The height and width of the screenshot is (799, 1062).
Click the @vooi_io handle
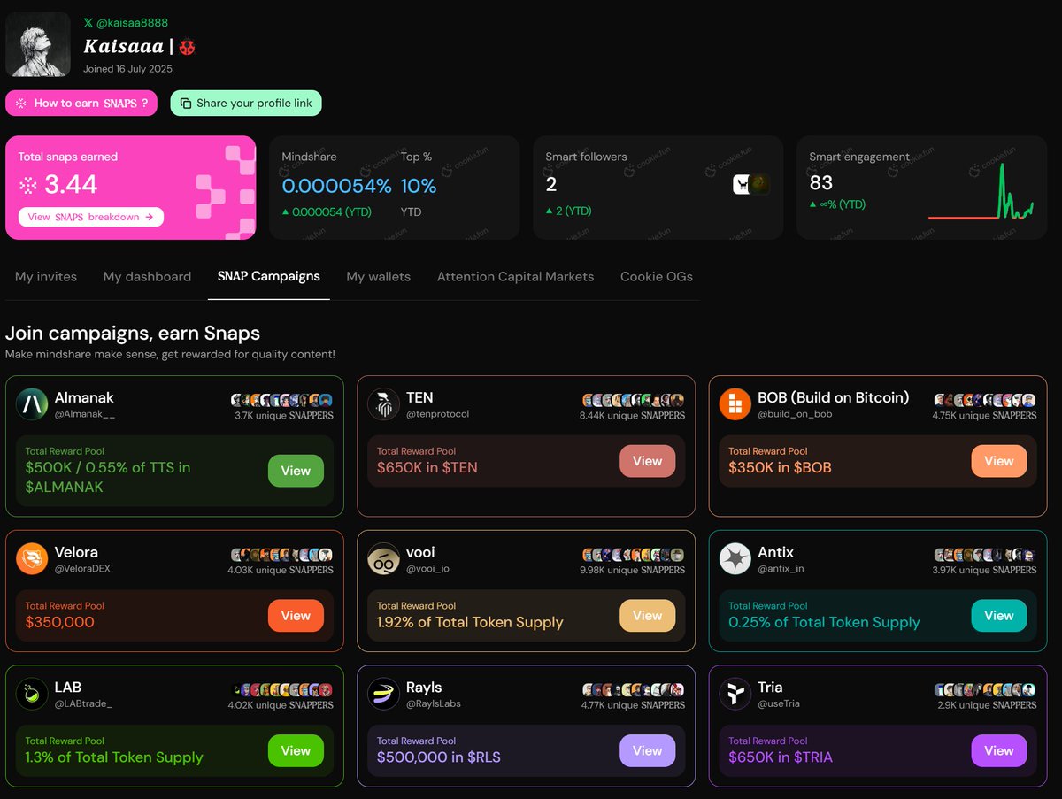[x=428, y=569]
